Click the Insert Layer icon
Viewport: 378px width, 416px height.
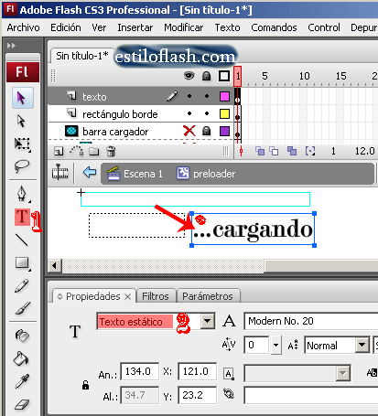click(59, 151)
